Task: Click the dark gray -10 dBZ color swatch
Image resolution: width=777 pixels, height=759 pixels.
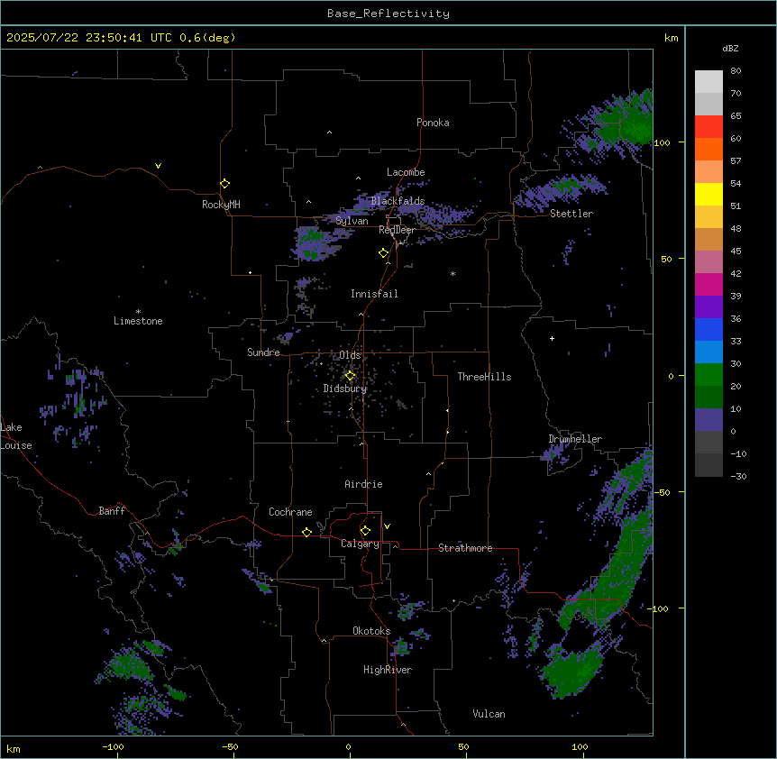Action: click(708, 465)
